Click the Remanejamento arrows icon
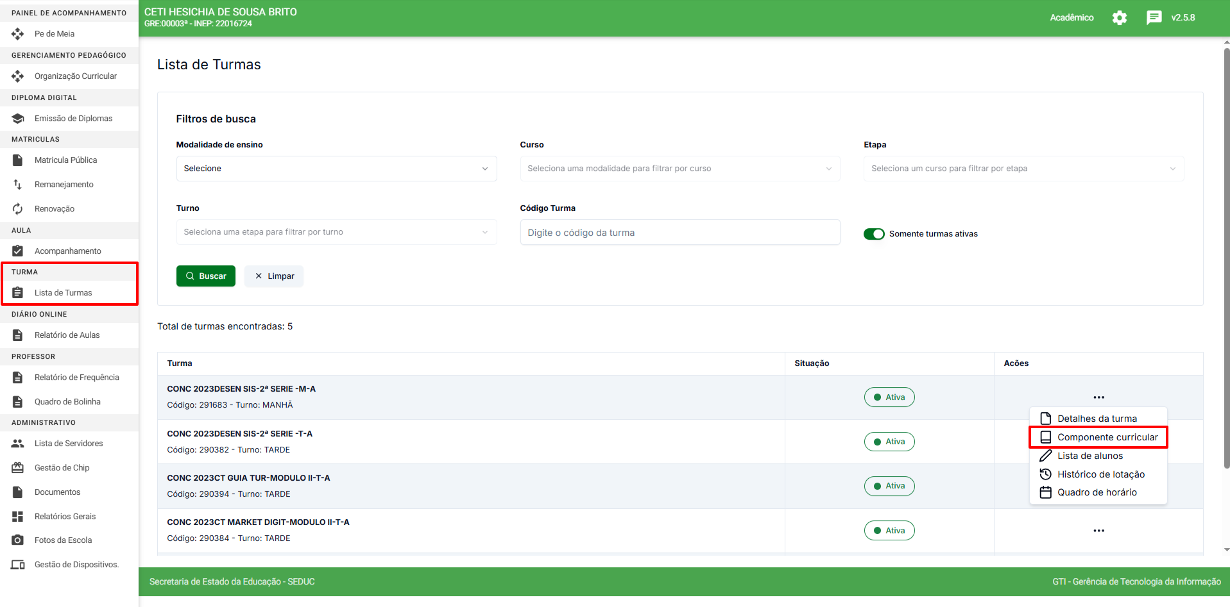The height and width of the screenshot is (607, 1230). pos(18,185)
